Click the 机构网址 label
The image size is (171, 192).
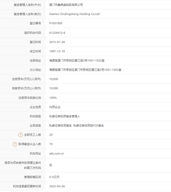pos(35,153)
